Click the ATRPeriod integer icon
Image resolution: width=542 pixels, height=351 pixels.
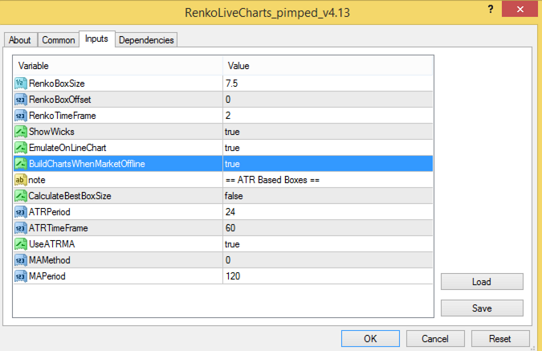click(21, 211)
